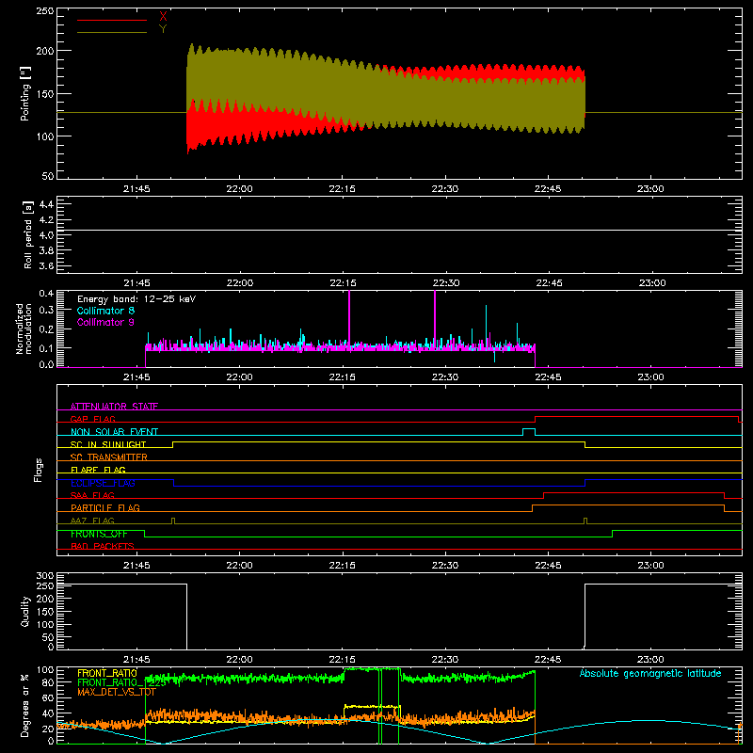The width and height of the screenshot is (753, 753).
Task: Click the first A4Z_FLAG pulse near 21:50
Action: pos(173,521)
